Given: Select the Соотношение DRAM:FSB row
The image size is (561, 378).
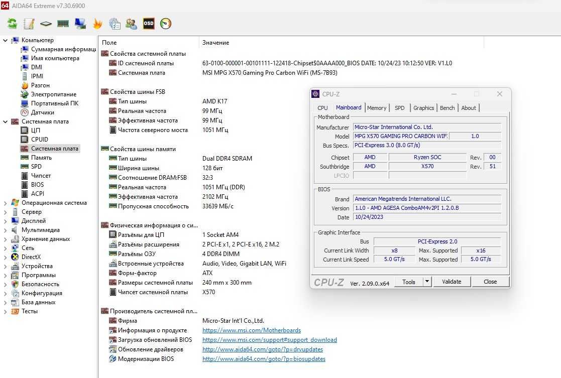Looking at the screenshot, I should pyautogui.click(x=161, y=178).
